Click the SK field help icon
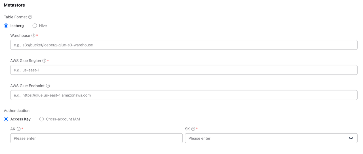The height and width of the screenshot is (154, 363). (x=193, y=129)
